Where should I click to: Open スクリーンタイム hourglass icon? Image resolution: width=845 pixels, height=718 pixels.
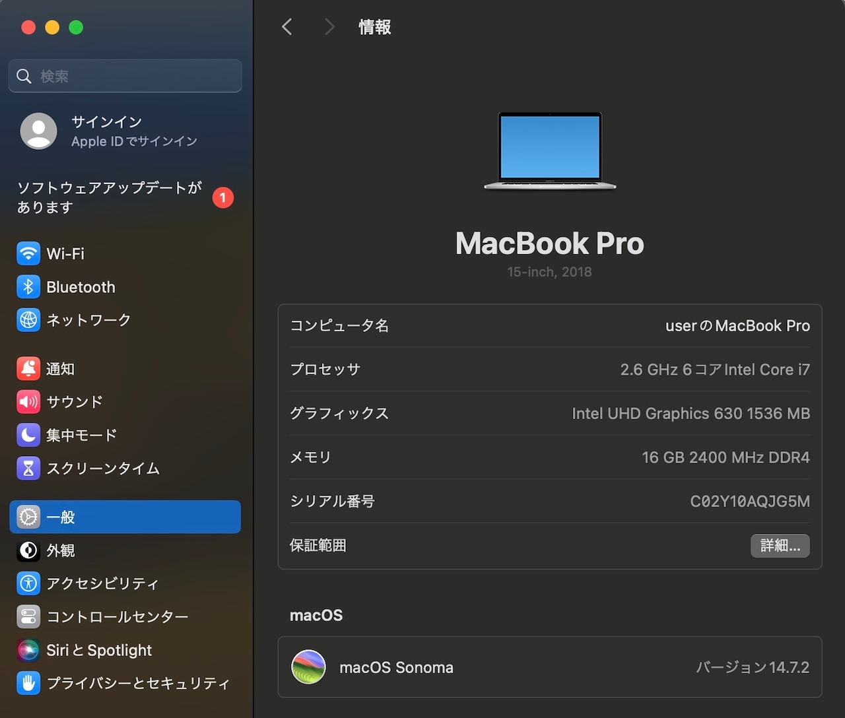pos(28,468)
